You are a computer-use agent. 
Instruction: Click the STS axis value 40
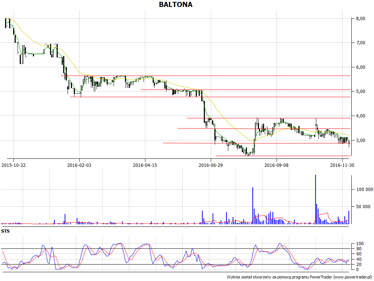pyautogui.click(x=359, y=259)
